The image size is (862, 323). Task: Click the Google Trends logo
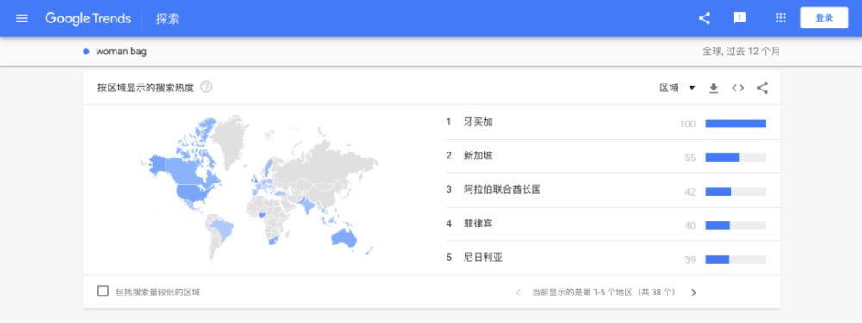click(88, 18)
